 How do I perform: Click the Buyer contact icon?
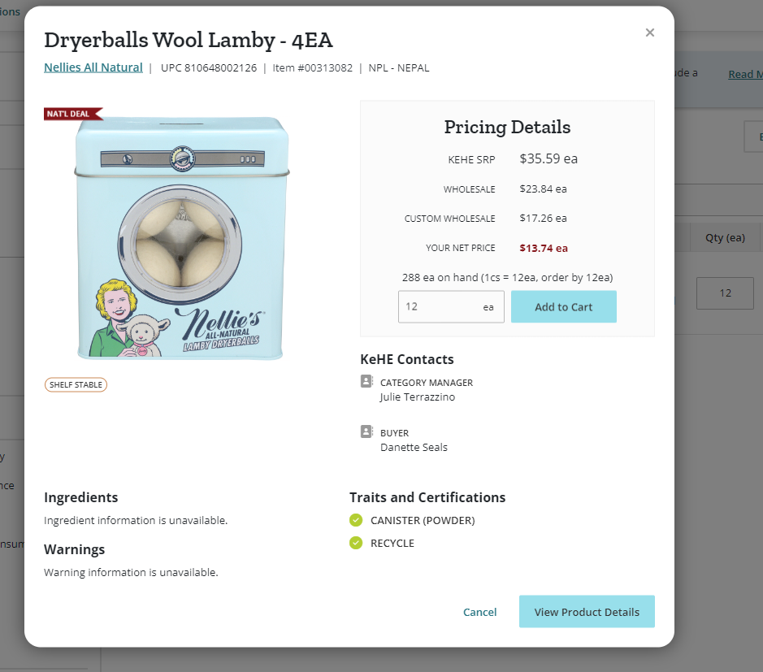(x=366, y=431)
